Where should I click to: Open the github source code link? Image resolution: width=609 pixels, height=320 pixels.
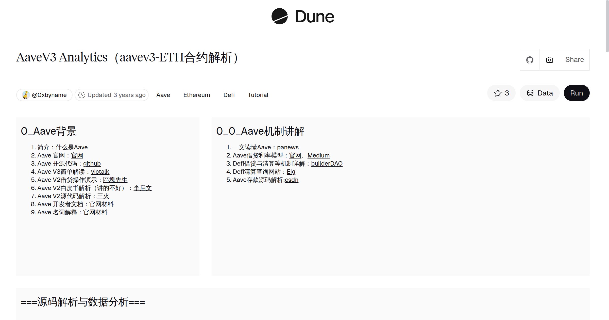point(92,163)
